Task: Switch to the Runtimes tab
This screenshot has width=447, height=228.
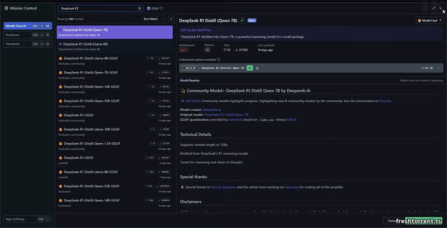Action: pos(28,35)
